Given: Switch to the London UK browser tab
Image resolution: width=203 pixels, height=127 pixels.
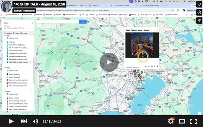Looking at the screenshot, I should pyautogui.click(x=101, y=6).
